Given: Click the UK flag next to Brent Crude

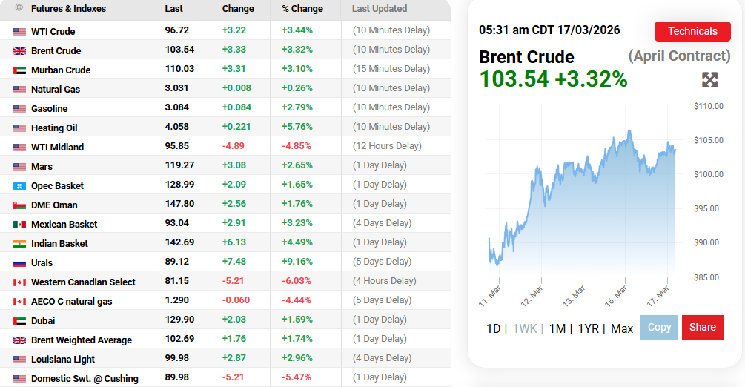Looking at the screenshot, I should pyautogui.click(x=19, y=51).
